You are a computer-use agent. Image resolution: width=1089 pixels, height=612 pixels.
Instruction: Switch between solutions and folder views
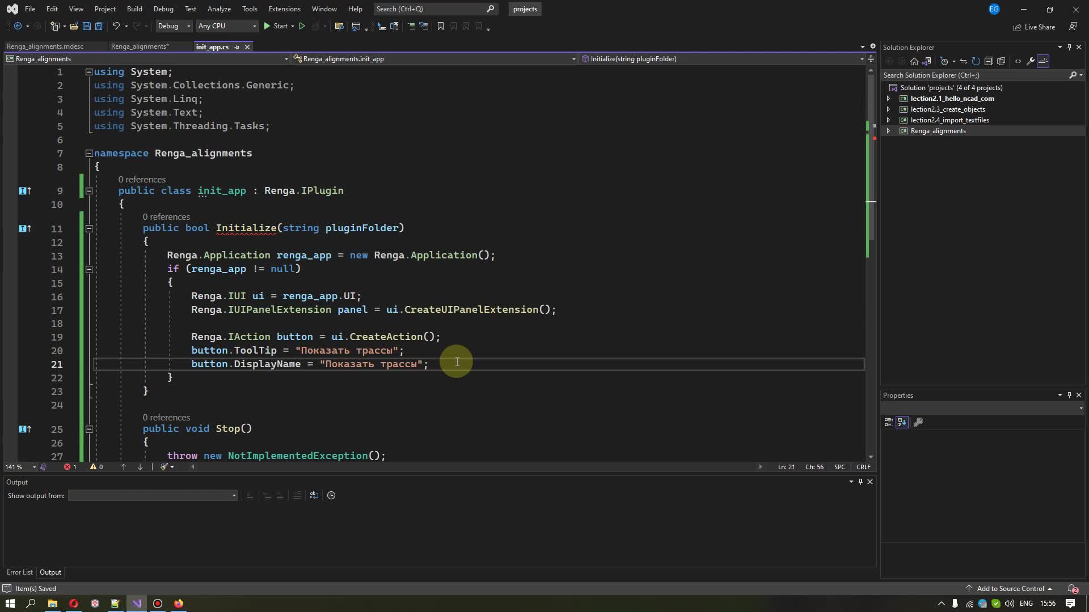tap(927, 61)
